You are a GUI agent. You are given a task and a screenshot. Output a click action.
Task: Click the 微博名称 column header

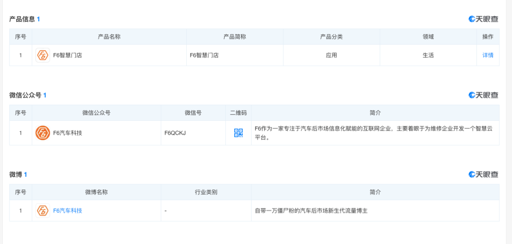96,192
